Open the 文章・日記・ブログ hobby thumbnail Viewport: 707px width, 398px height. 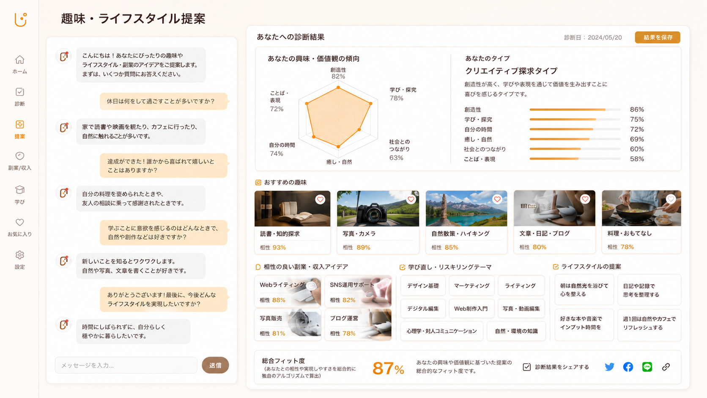pos(554,208)
